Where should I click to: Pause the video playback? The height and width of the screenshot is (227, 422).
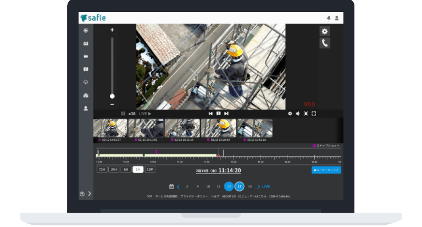[123, 113]
